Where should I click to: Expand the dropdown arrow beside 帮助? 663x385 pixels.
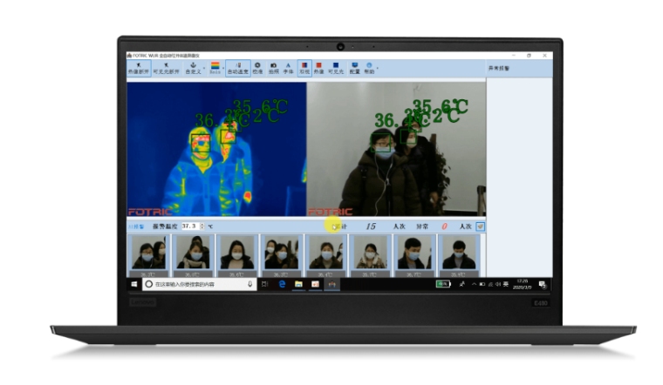click(x=377, y=66)
